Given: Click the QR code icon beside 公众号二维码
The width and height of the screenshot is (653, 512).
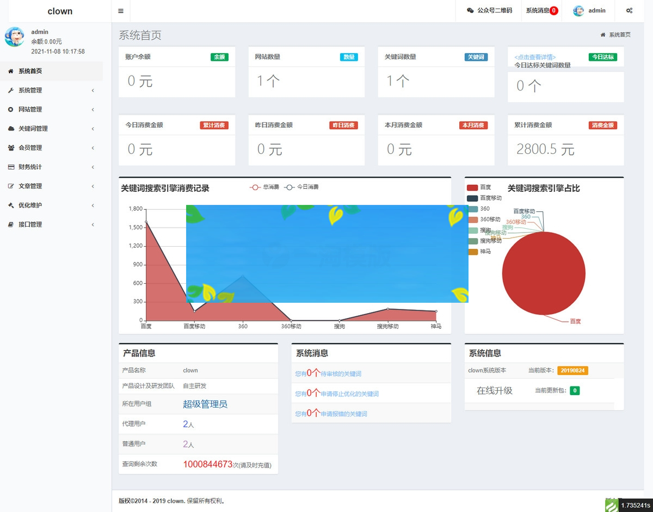Looking at the screenshot, I should coord(470,10).
